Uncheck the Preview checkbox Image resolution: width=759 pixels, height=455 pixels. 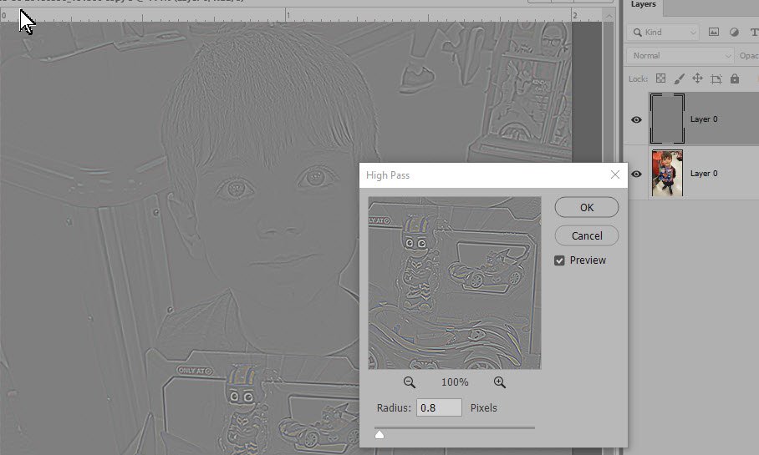pos(559,260)
